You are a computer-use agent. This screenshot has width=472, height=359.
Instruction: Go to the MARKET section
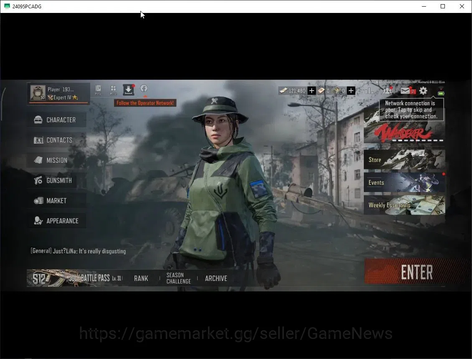click(56, 201)
